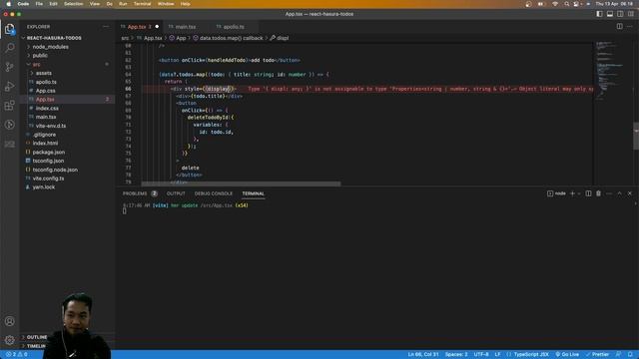Image resolution: width=639 pixels, height=359 pixels.
Task: Open terminal panel ellipsis actions
Action: click(609, 193)
